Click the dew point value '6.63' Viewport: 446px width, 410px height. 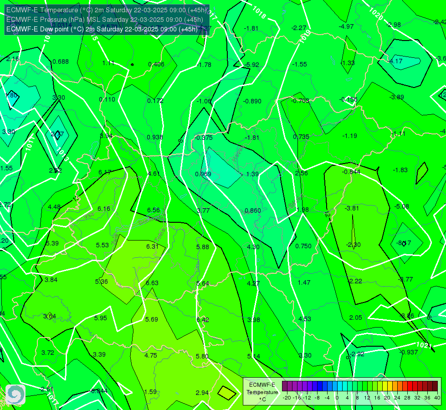152,283
